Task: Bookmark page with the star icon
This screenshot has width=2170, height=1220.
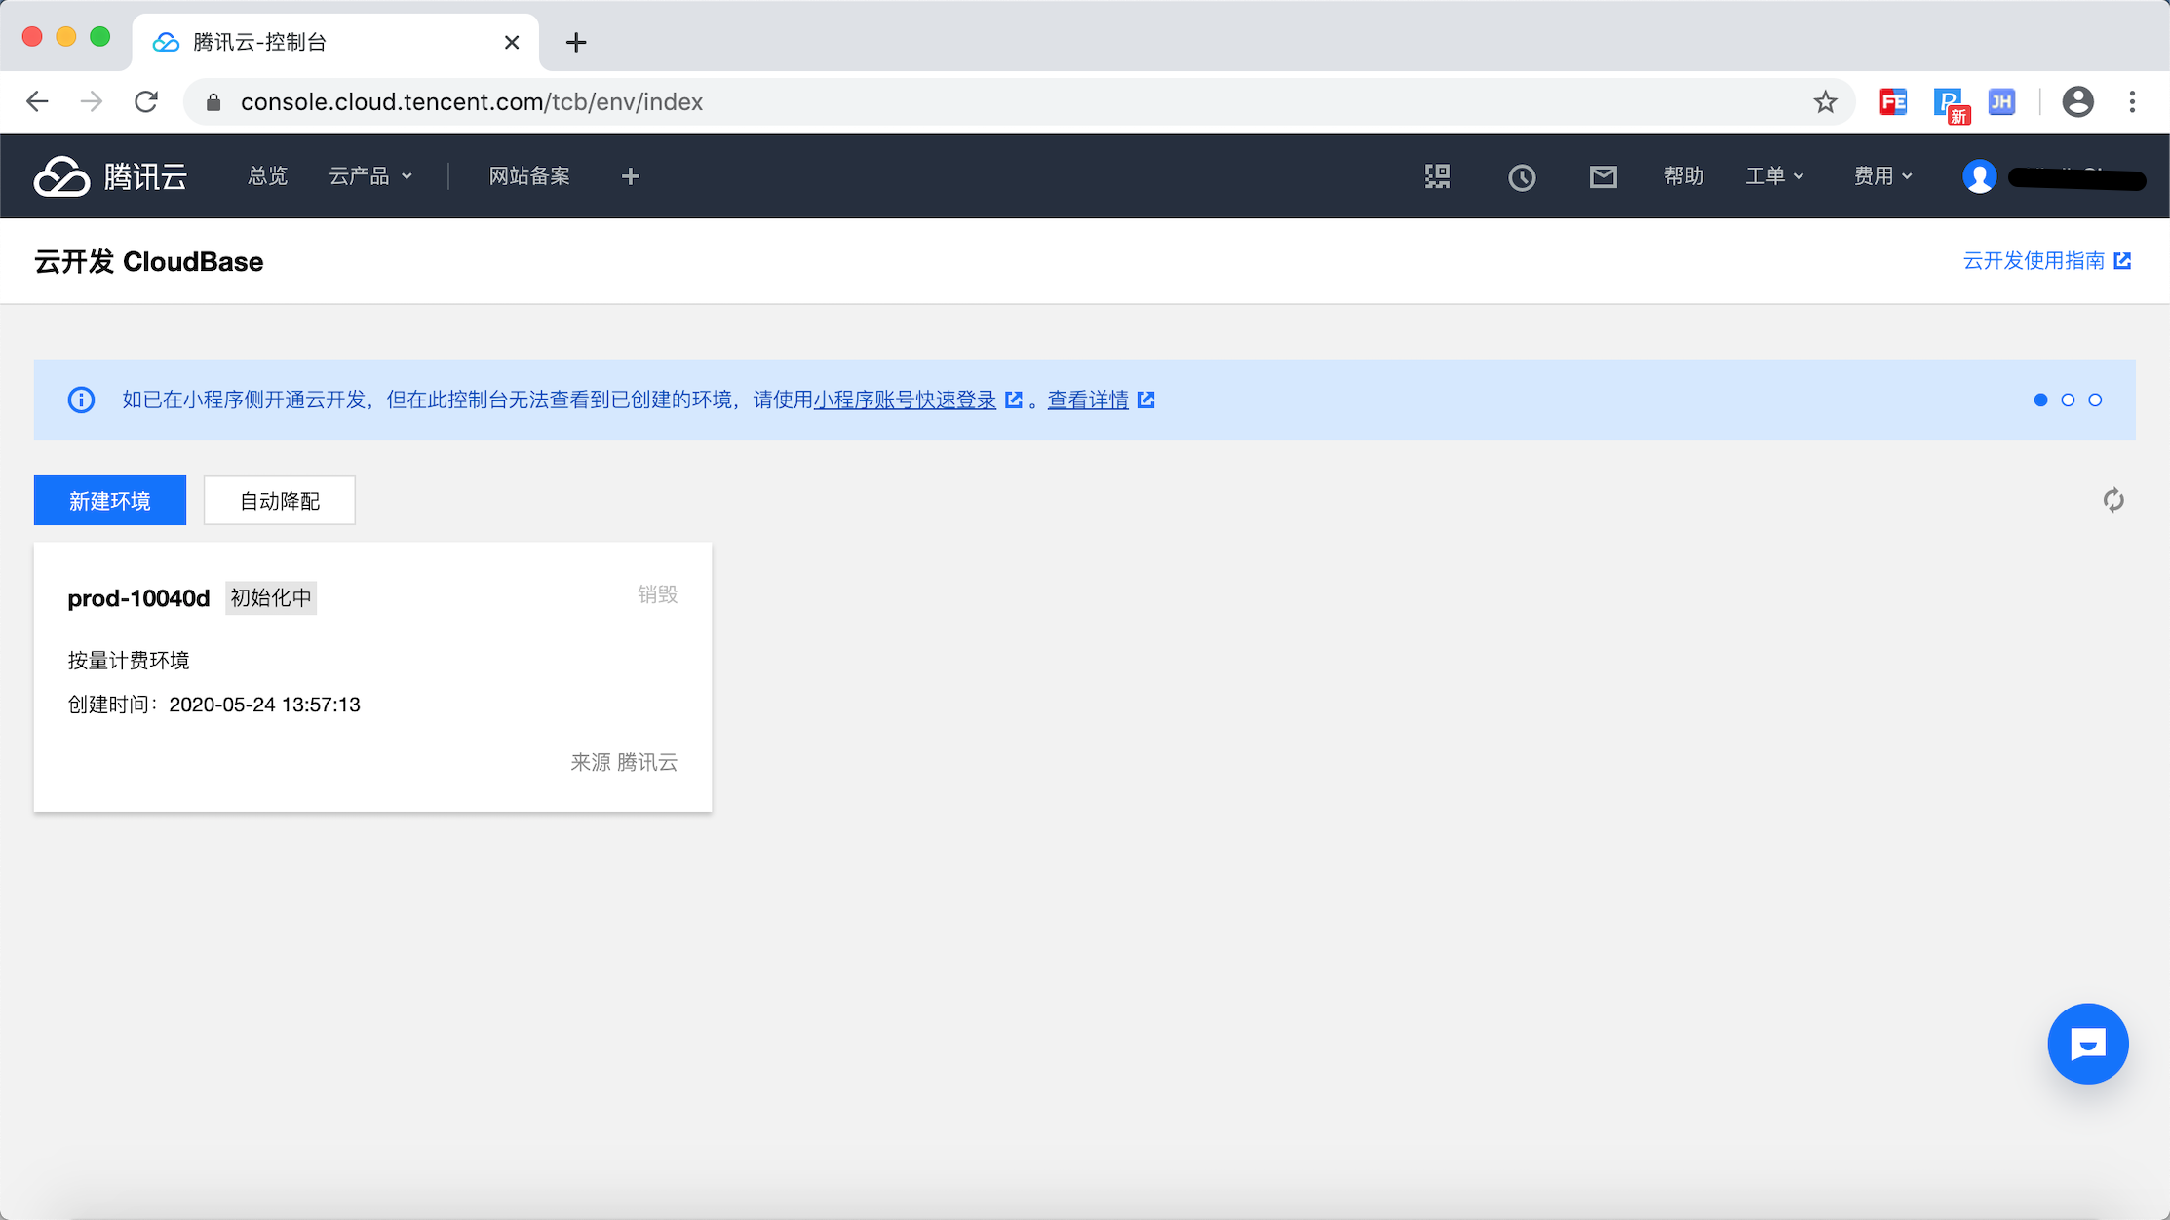Action: click(x=1825, y=102)
